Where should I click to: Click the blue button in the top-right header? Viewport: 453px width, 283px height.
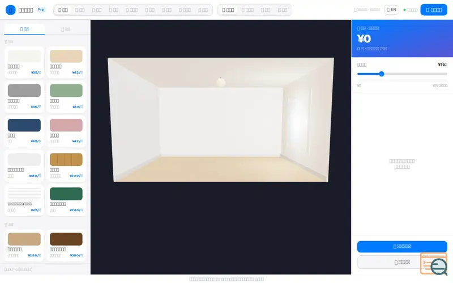[434, 10]
